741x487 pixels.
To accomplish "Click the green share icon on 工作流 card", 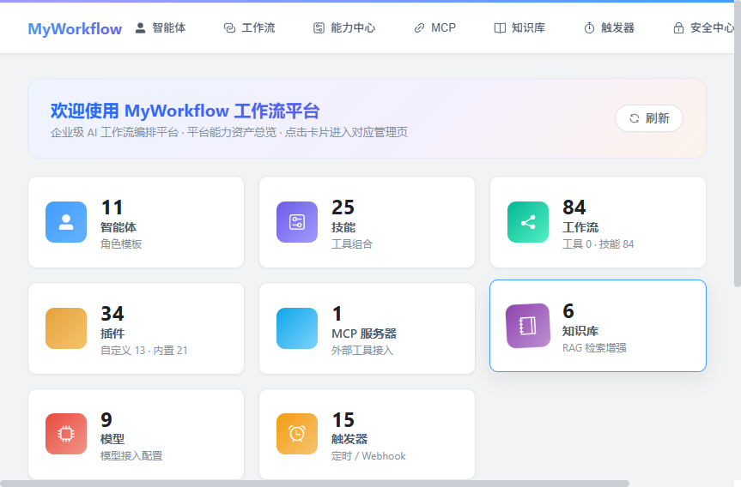I will 528,222.
